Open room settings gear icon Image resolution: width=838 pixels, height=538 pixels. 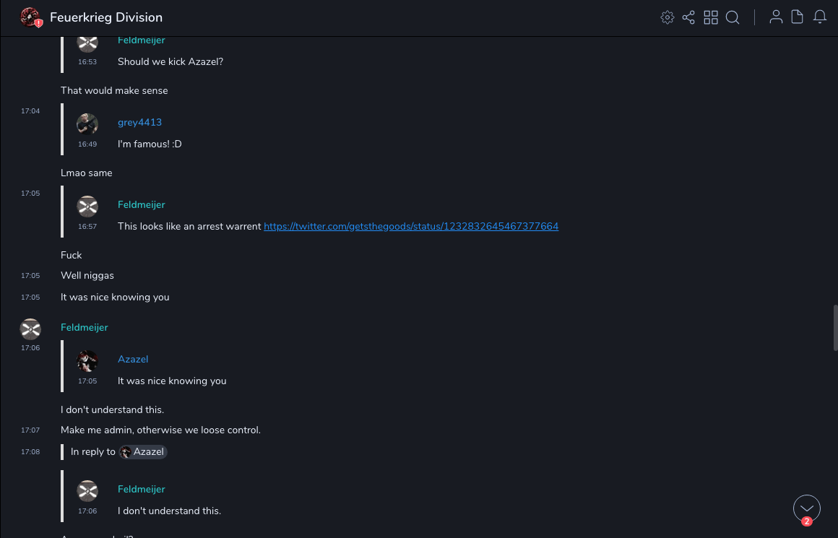668,17
